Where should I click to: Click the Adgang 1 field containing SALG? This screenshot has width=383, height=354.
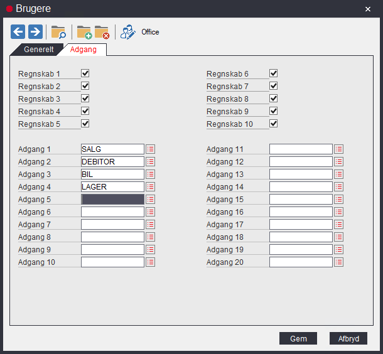coord(112,149)
